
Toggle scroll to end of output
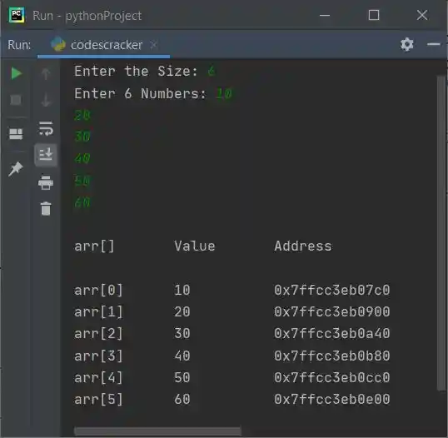[46, 155]
